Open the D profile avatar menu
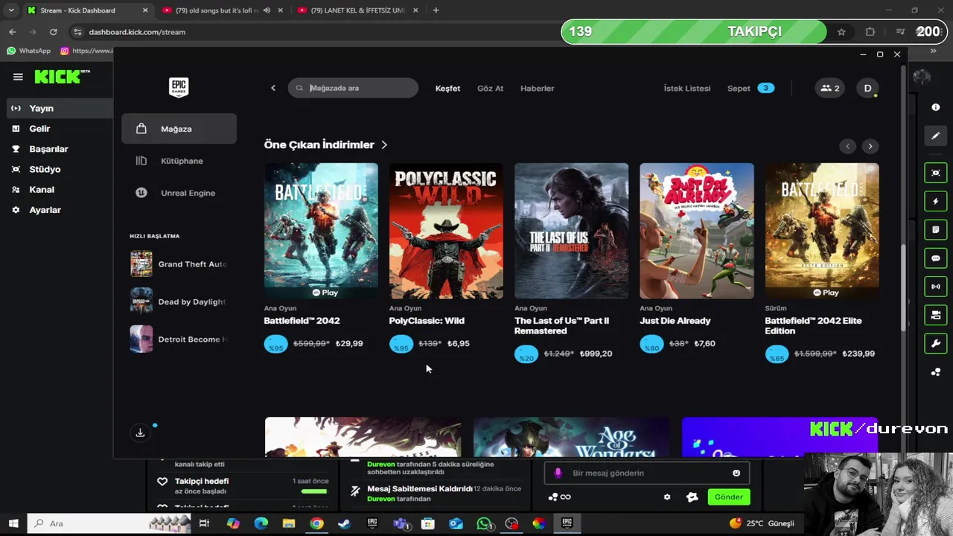The image size is (953, 536). point(867,88)
